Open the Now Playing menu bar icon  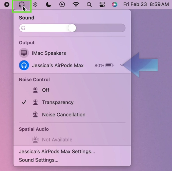coord(62,5)
